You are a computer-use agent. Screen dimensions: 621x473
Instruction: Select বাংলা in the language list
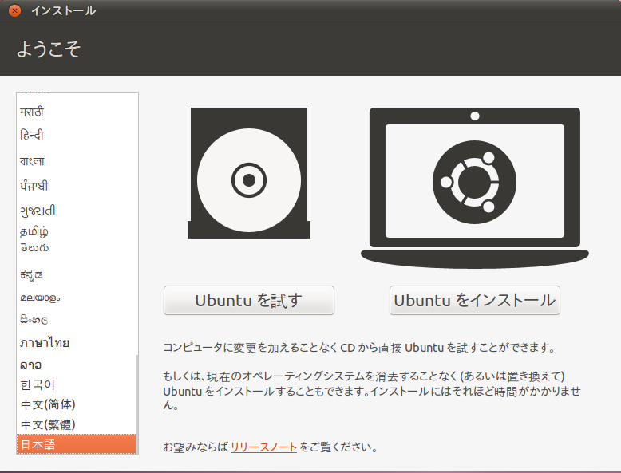pos(76,161)
